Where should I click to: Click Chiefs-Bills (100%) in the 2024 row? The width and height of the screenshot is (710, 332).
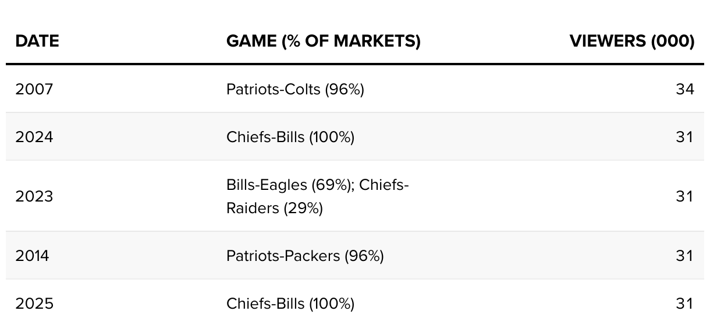pos(290,137)
